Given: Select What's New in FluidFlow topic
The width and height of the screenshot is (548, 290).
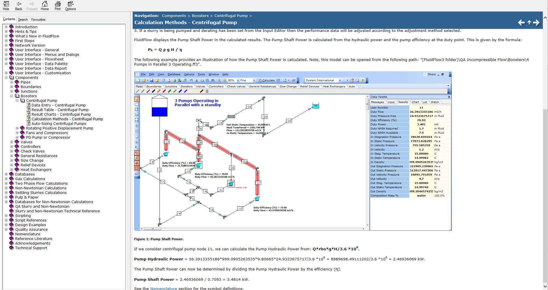Looking at the screenshot, I should click(x=37, y=36).
